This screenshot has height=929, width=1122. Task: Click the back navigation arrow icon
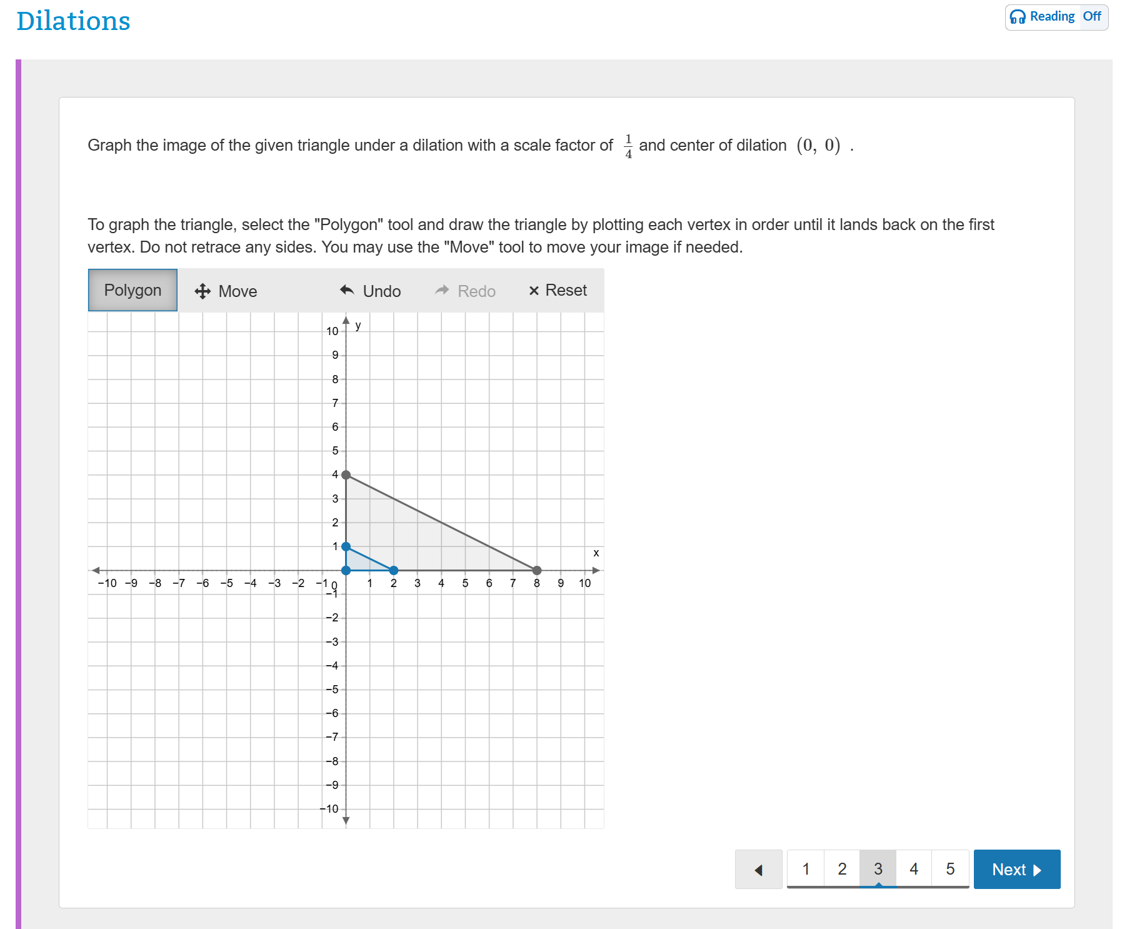pos(758,869)
